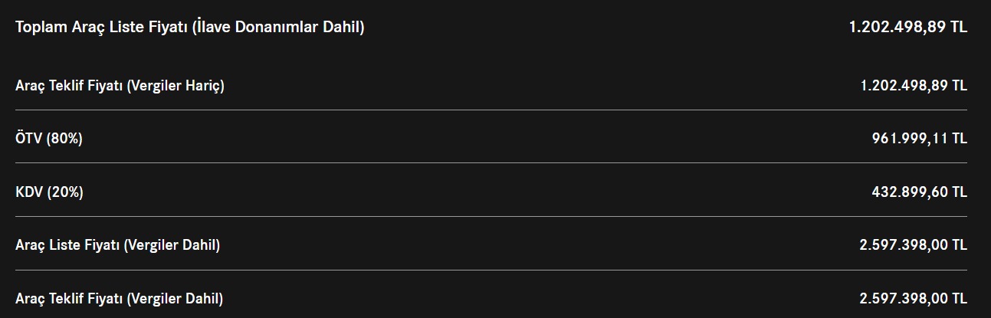Screen dimensions: 991x318
Task: Click the offer price value including taxes
Action: (x=914, y=298)
